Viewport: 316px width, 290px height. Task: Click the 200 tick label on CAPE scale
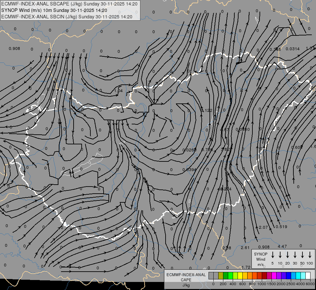click(x=223, y=284)
